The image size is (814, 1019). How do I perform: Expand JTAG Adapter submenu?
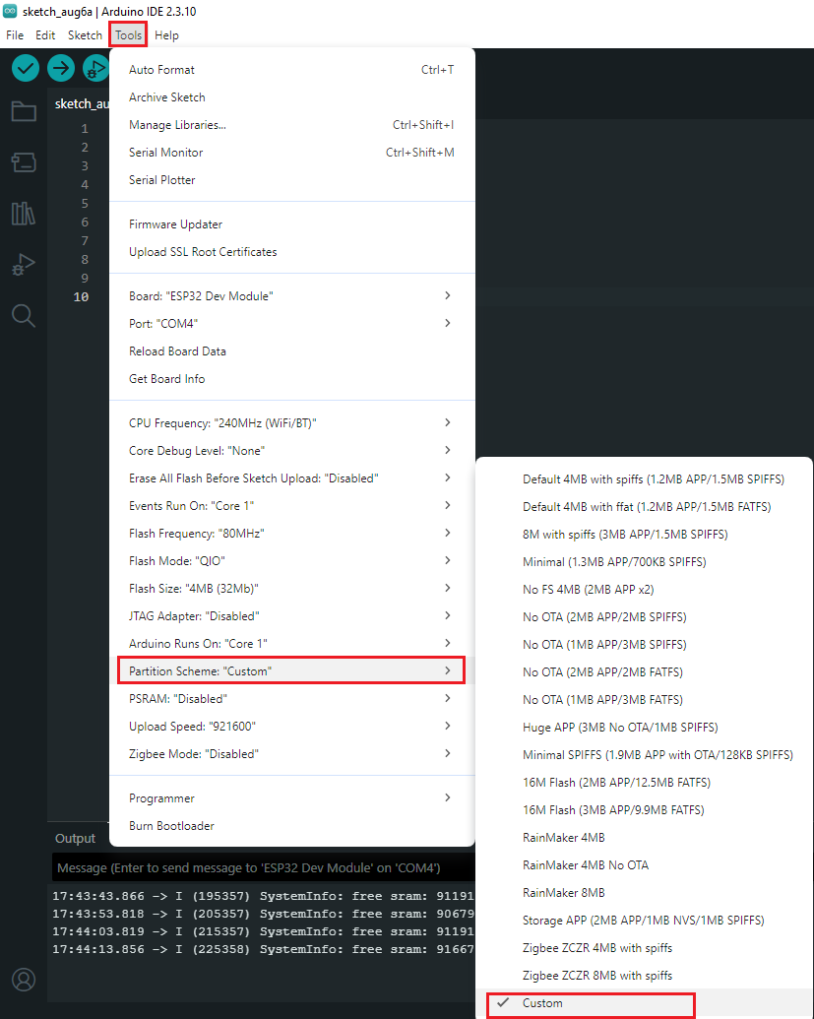pos(292,616)
